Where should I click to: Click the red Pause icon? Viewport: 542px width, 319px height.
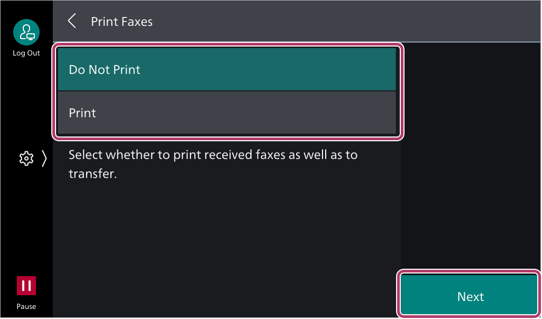click(x=26, y=286)
